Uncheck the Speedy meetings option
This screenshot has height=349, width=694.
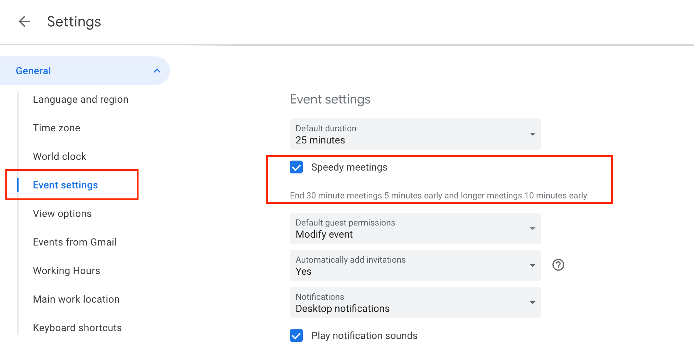click(296, 167)
